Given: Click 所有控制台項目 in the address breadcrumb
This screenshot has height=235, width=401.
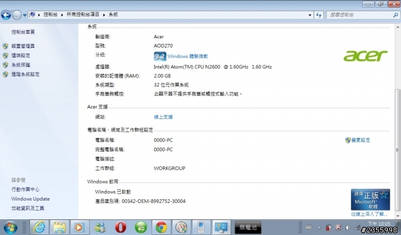Looking at the screenshot, I should tap(83, 14).
